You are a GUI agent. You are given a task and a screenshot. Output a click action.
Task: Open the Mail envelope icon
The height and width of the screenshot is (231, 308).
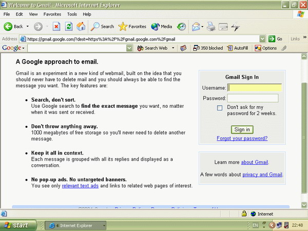pos(196,27)
